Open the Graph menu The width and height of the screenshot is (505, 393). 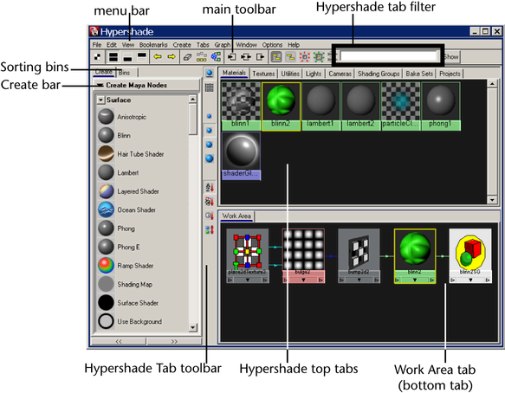click(223, 45)
